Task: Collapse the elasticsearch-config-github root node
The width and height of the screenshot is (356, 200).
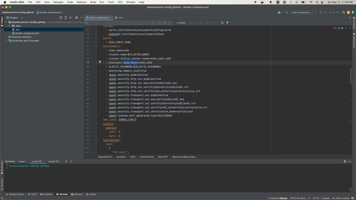Action: (6, 22)
